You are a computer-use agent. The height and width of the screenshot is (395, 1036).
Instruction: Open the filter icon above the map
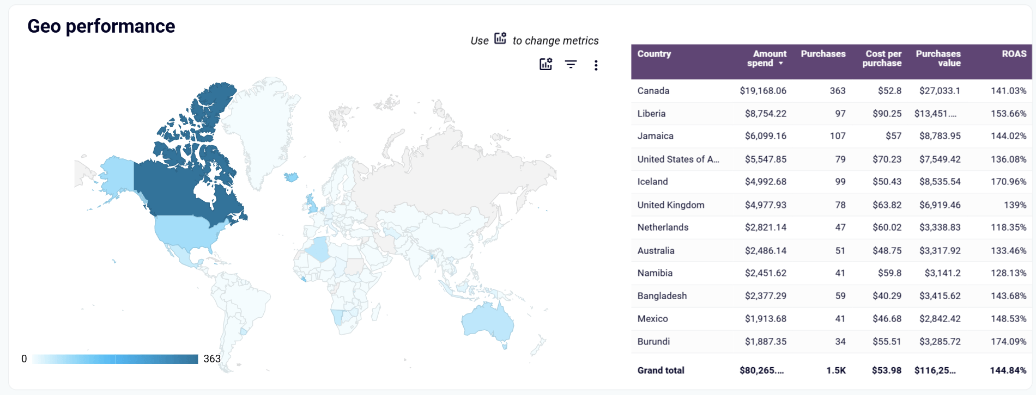coord(570,65)
